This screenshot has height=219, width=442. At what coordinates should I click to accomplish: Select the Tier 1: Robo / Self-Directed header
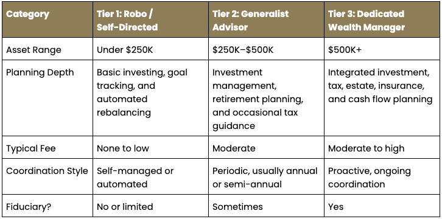(150, 19)
